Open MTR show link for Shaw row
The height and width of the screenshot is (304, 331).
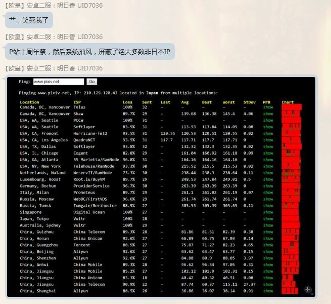(268, 114)
